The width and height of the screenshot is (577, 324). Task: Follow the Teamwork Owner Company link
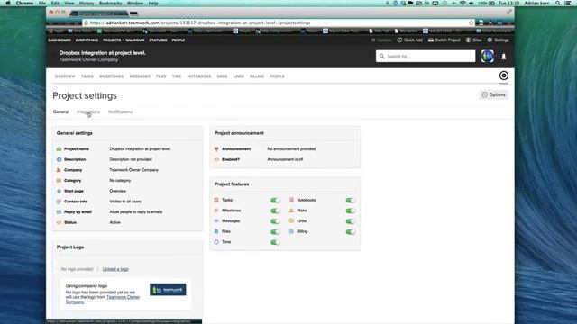(x=103, y=300)
